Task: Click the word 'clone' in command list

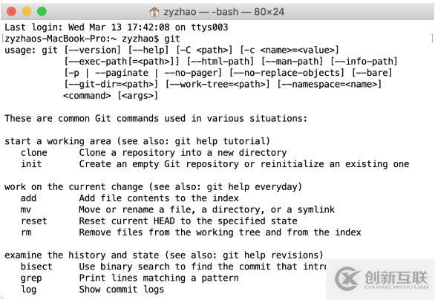Action: [34, 153]
